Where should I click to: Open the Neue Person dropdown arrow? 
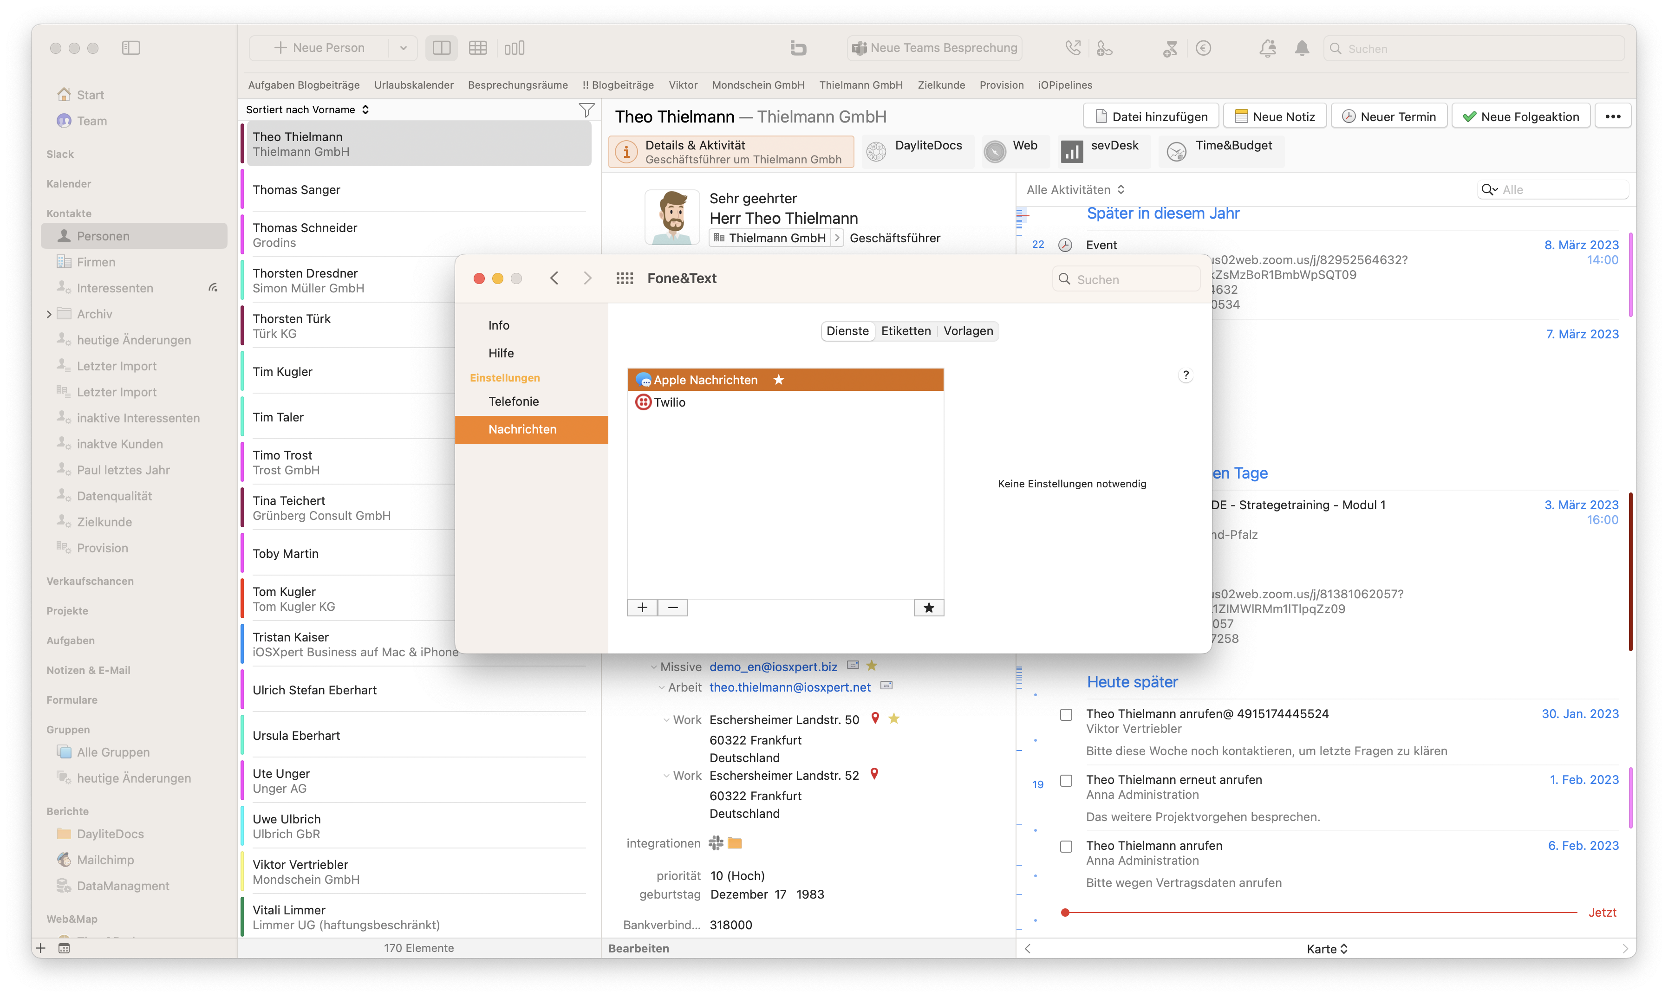coord(403,48)
